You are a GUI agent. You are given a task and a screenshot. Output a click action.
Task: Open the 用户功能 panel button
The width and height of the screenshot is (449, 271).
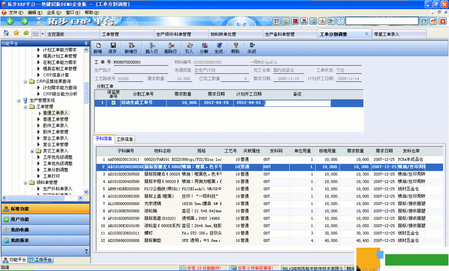(45, 220)
